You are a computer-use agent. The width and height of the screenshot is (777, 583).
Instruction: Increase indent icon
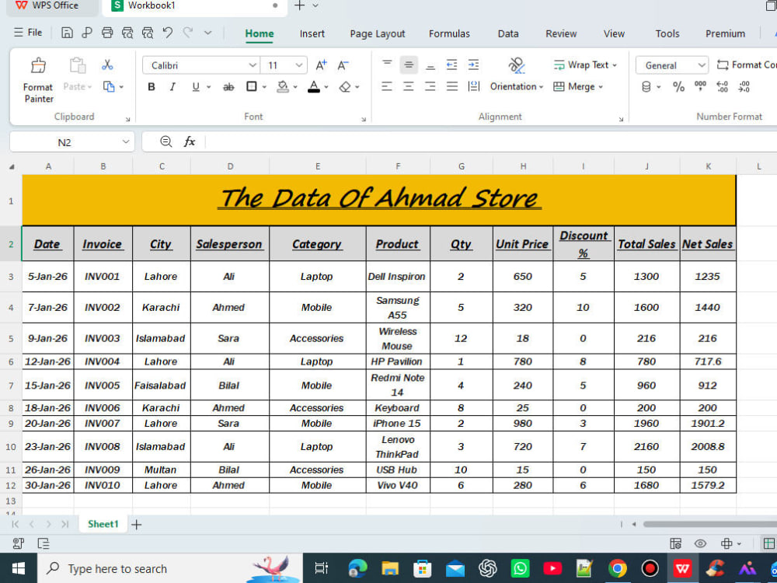click(x=474, y=65)
